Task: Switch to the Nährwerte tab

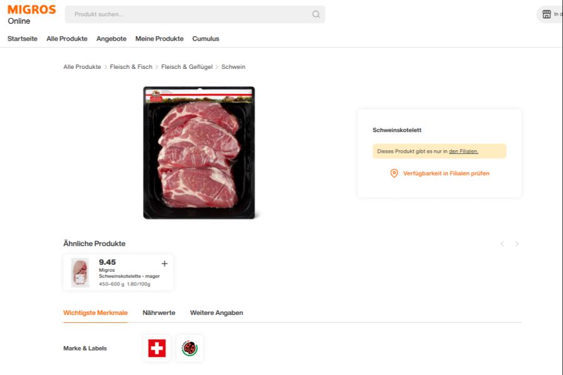Action: coord(159,312)
